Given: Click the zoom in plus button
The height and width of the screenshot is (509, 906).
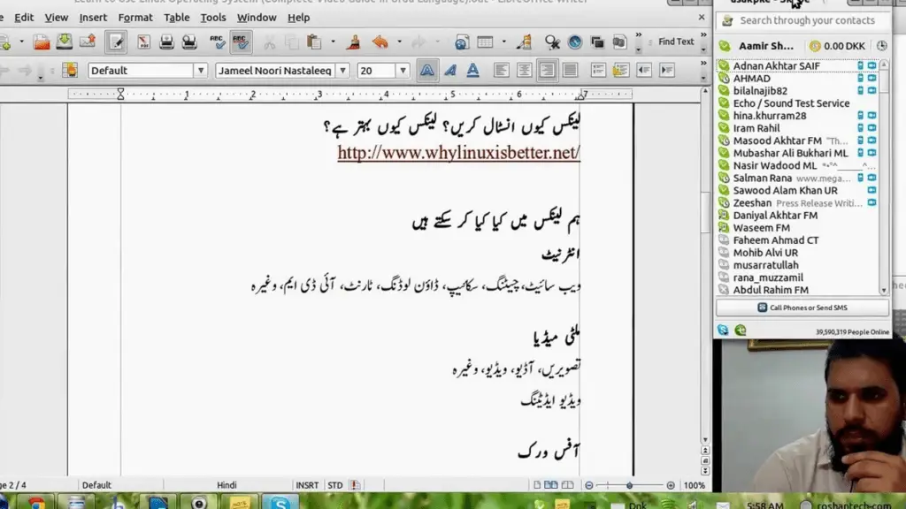Looking at the screenshot, I should (671, 485).
